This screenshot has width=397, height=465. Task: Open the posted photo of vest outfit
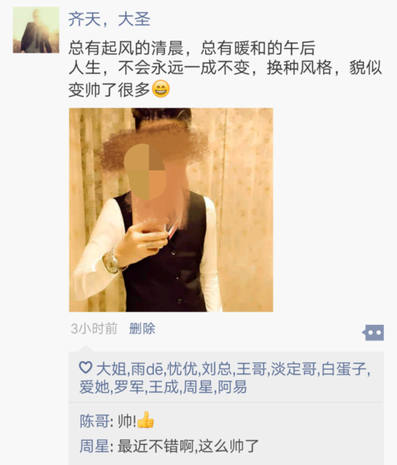point(171,210)
